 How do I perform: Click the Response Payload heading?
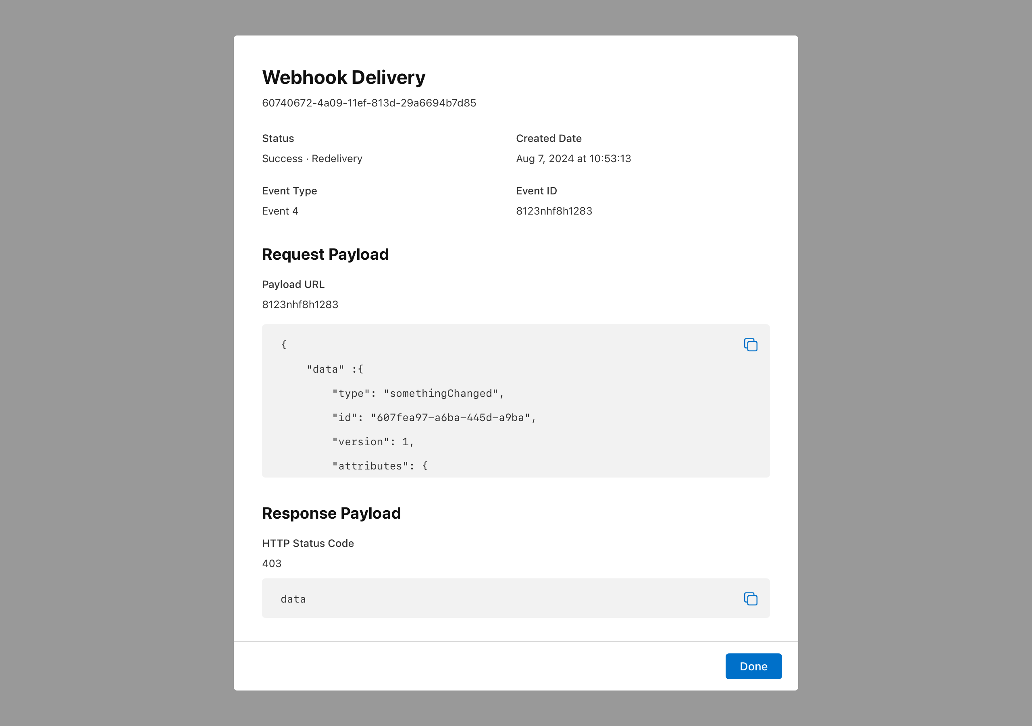tap(331, 513)
